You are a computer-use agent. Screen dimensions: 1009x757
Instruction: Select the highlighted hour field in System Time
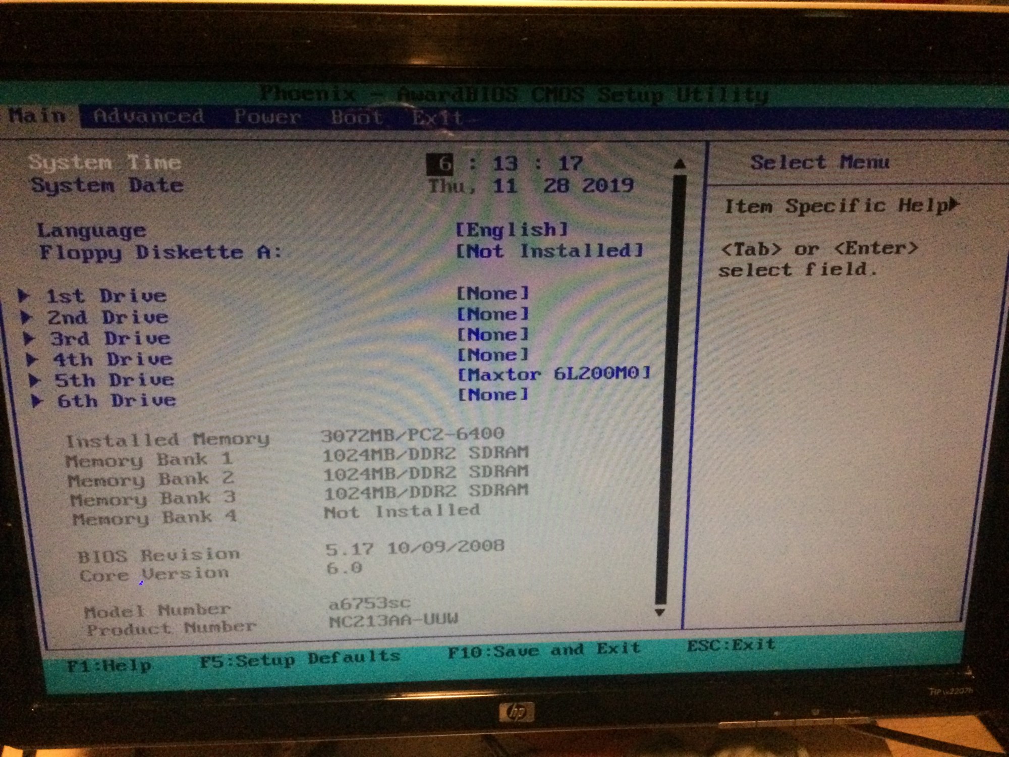[x=440, y=164]
